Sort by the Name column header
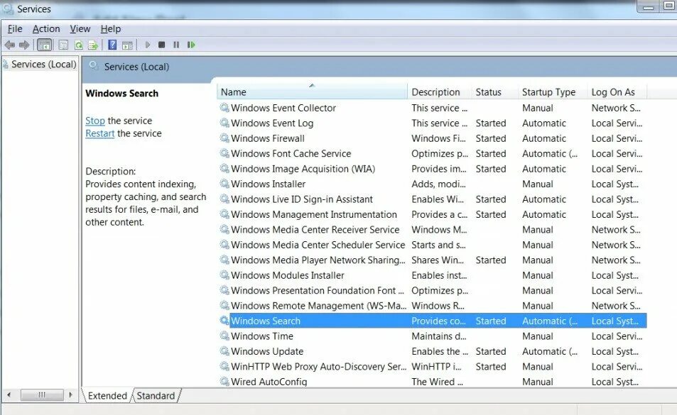 pyautogui.click(x=312, y=92)
